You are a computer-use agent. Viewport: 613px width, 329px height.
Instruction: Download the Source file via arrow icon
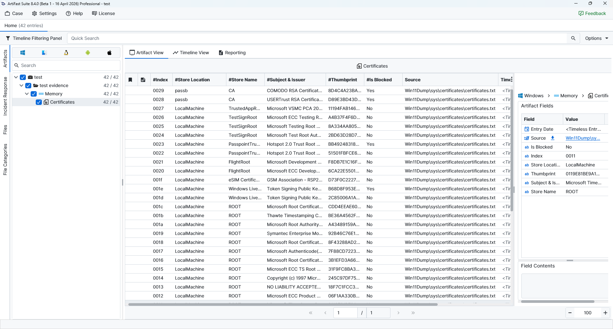point(553,138)
